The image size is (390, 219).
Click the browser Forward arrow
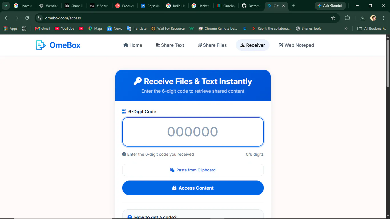17,18
